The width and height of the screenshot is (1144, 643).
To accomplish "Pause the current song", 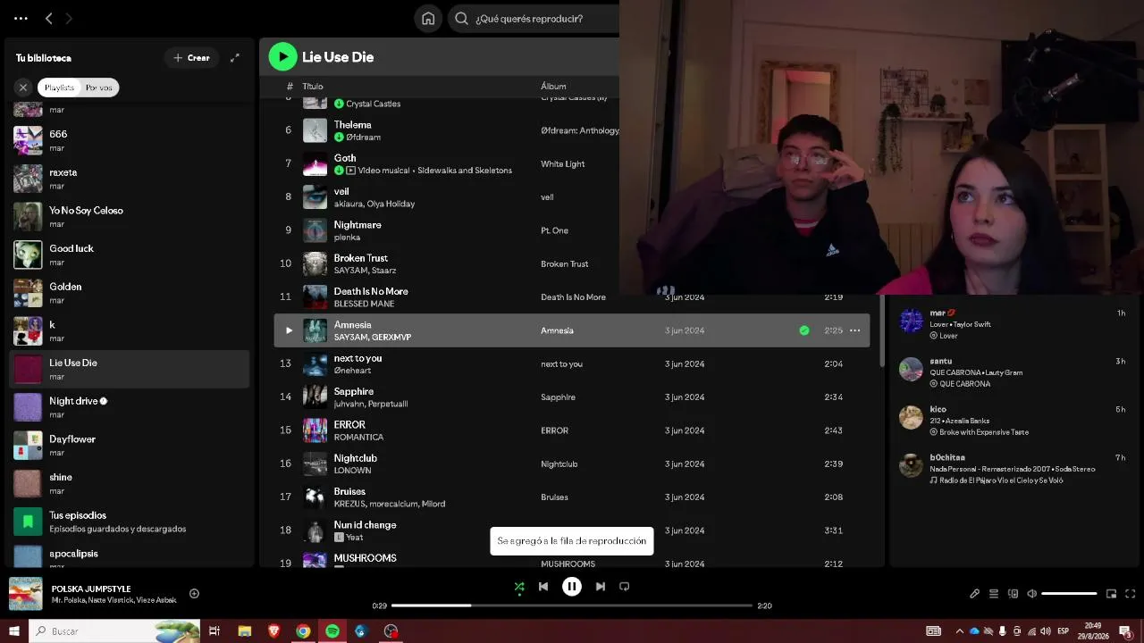I will (x=572, y=587).
